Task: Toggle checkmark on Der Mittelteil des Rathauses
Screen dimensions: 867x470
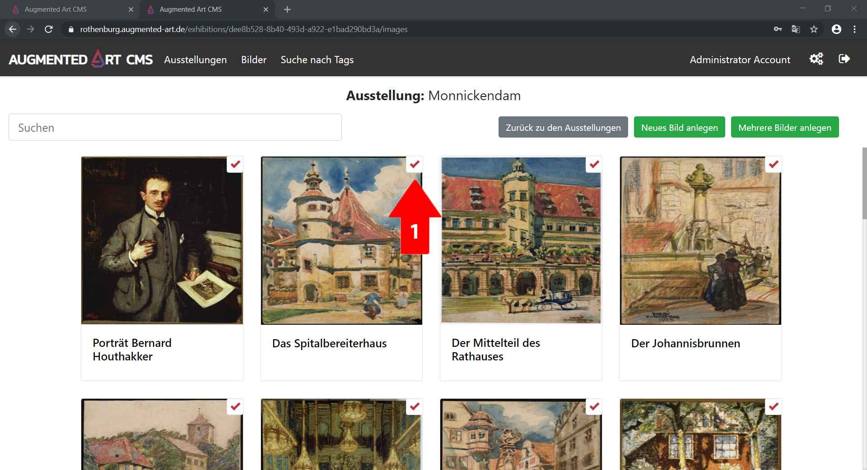Action: coord(594,164)
